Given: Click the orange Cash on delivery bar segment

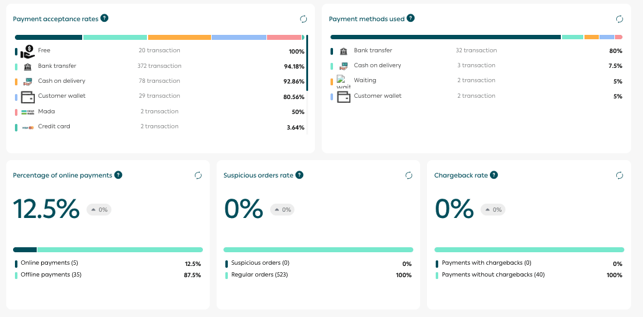Looking at the screenshot, I should coord(179,37).
